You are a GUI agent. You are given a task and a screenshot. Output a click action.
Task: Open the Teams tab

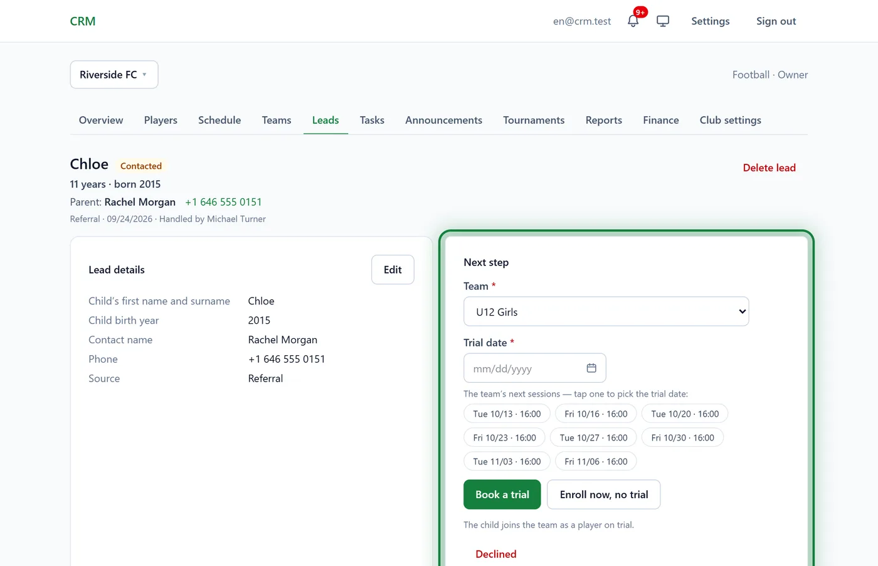277,120
